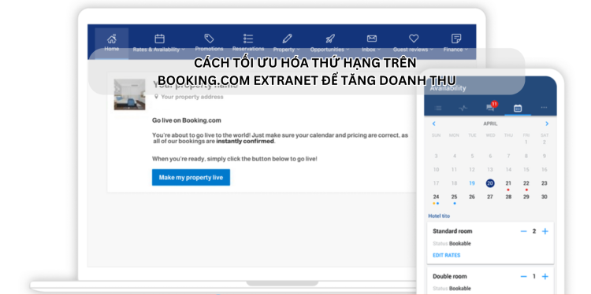Click the phone 'Availability' header
Viewport: 591px width, 295px height.
click(x=448, y=88)
